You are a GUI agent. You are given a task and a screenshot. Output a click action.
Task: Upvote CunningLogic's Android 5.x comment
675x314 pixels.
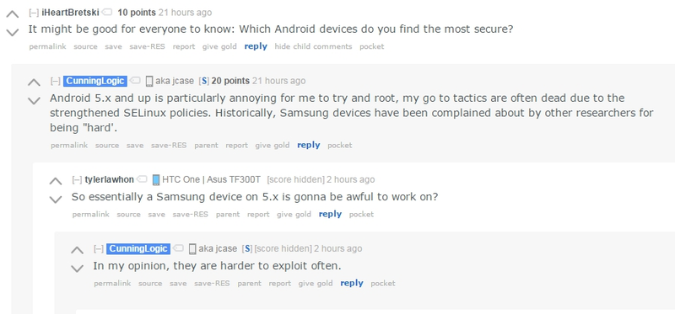point(34,82)
